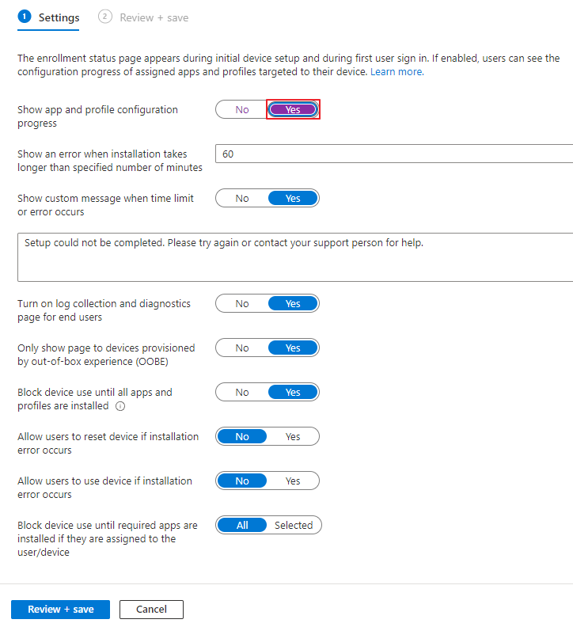Open the Review + save tab

pyautogui.click(x=143, y=17)
